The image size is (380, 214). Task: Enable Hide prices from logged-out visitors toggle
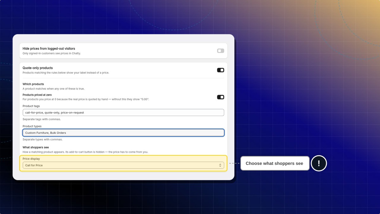click(x=220, y=51)
